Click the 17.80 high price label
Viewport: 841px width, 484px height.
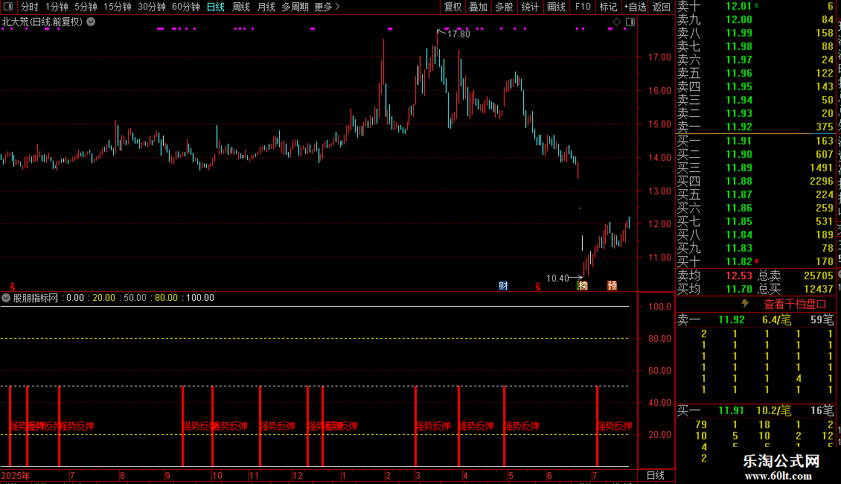[458, 34]
